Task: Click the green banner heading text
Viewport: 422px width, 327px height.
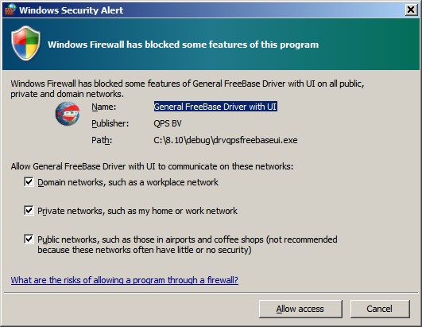Action: click(x=183, y=45)
